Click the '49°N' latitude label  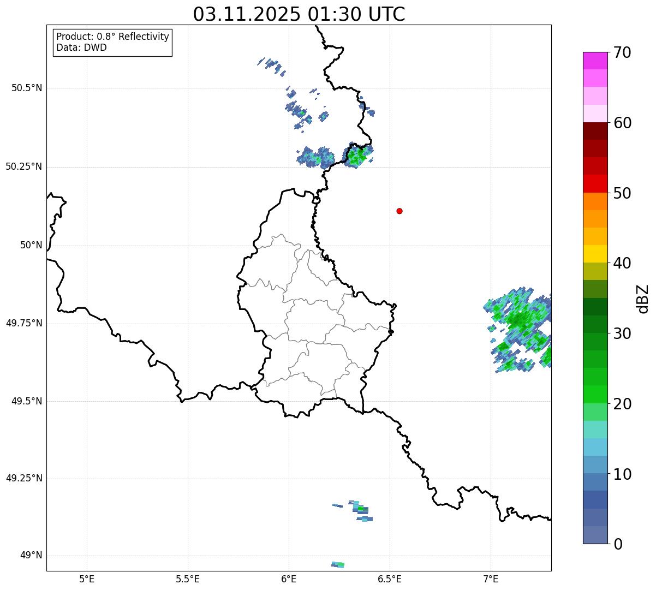point(31,555)
